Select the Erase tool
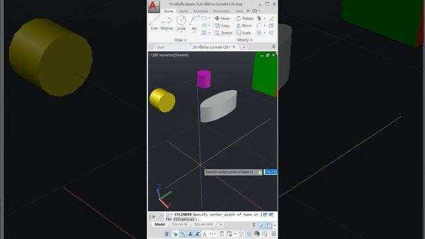This screenshot has height=239, width=425. tap(272, 19)
